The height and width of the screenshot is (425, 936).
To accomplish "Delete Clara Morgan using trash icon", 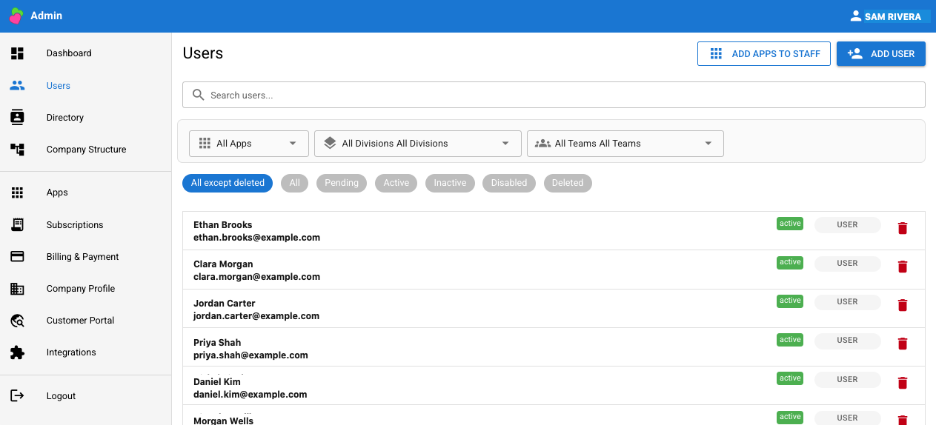I will tap(902, 267).
